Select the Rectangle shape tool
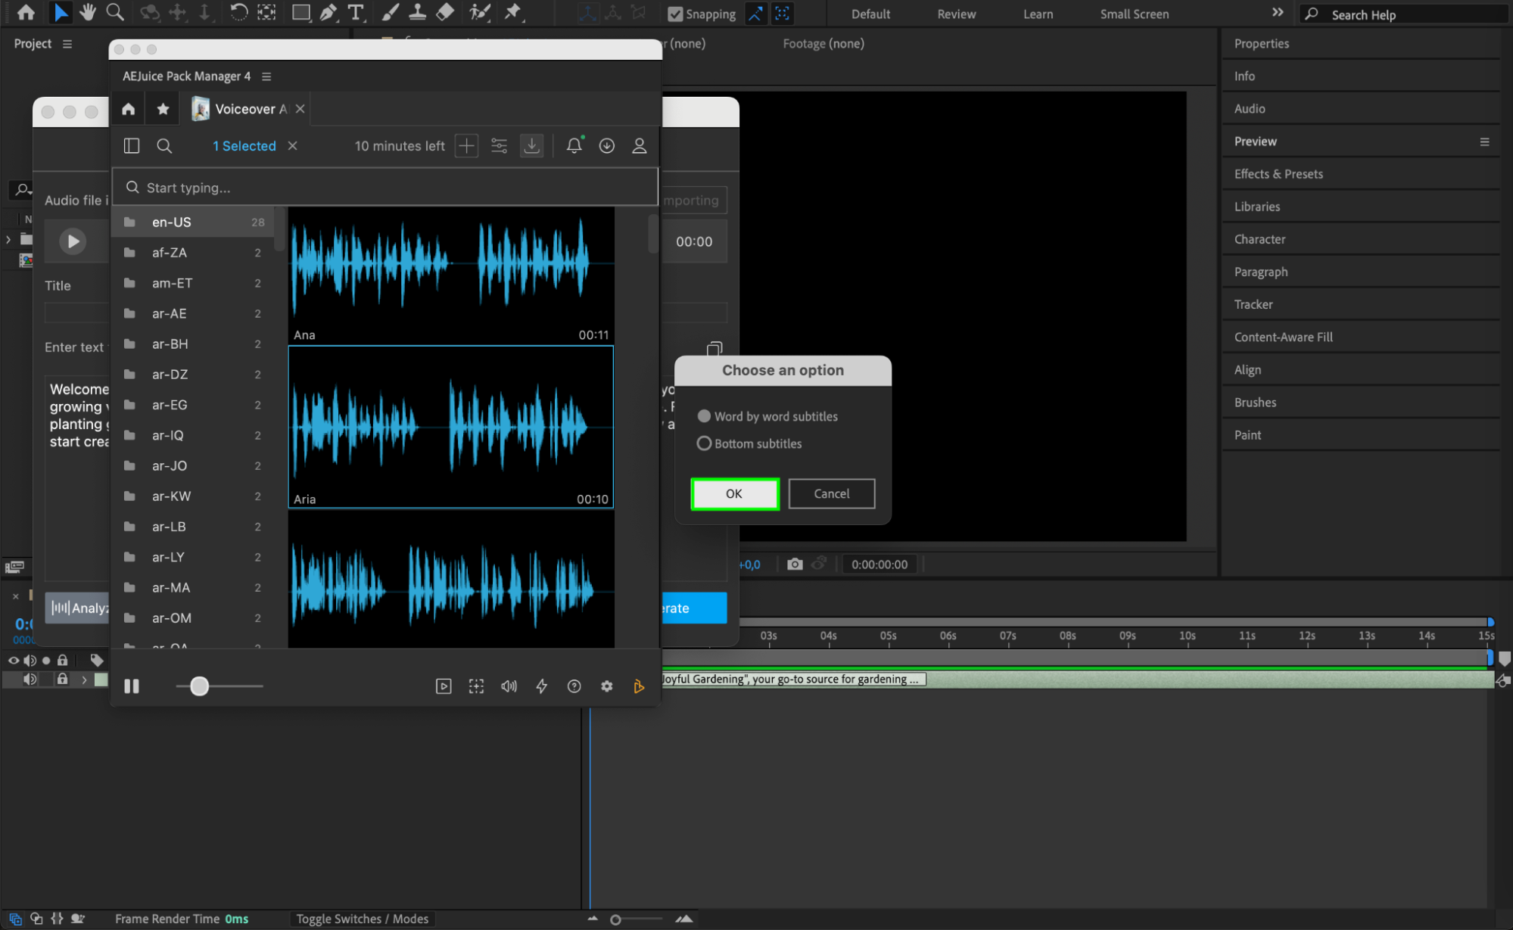Image resolution: width=1513 pixels, height=930 pixels. tap(300, 12)
